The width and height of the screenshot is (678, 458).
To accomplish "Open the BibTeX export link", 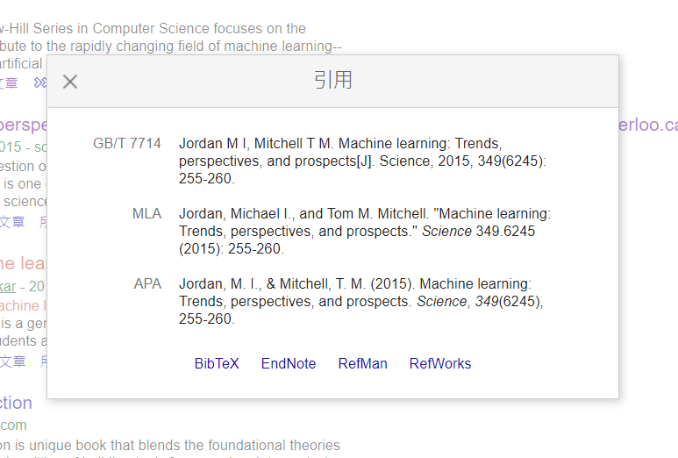I will (217, 363).
